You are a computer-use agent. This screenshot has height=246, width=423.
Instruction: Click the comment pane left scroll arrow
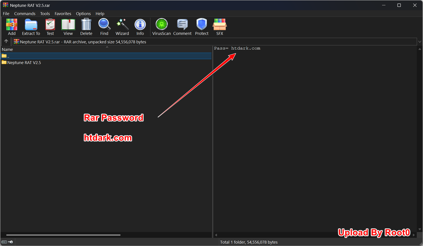[216, 235]
